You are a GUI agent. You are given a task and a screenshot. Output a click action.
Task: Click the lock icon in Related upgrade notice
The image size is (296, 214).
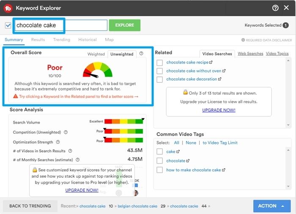185,92
